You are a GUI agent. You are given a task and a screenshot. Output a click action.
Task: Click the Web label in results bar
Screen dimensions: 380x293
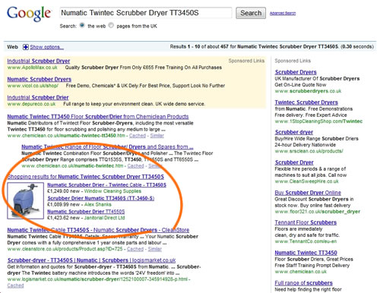coord(12,47)
